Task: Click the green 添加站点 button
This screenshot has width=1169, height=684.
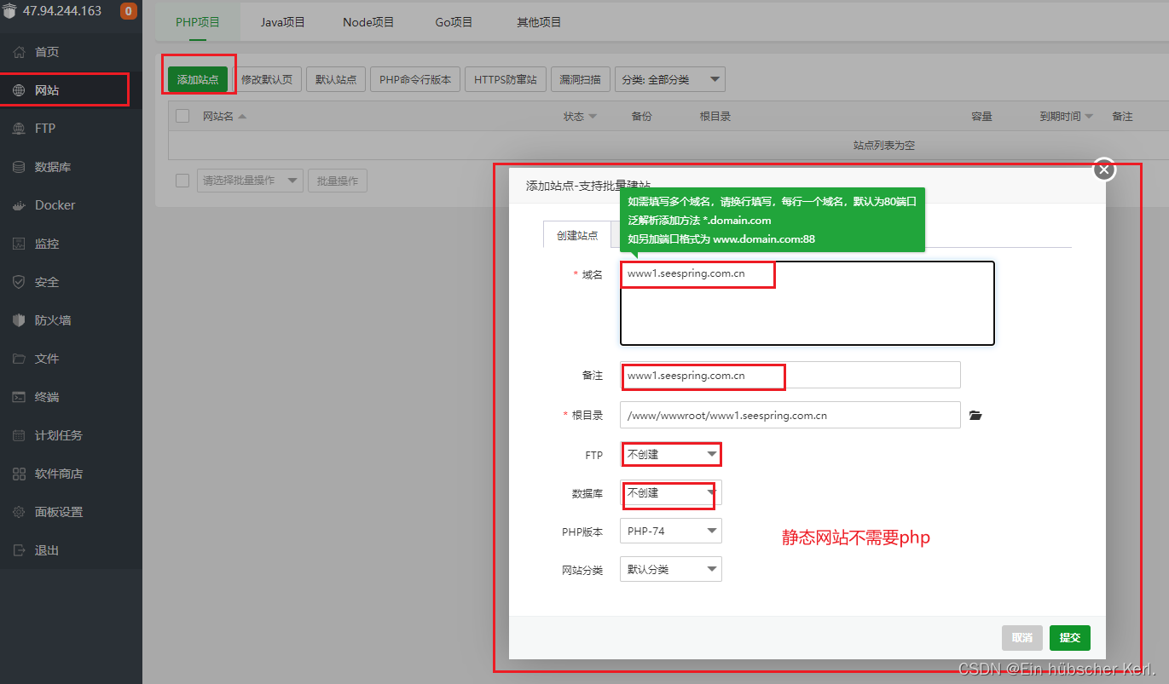Action: coord(198,79)
